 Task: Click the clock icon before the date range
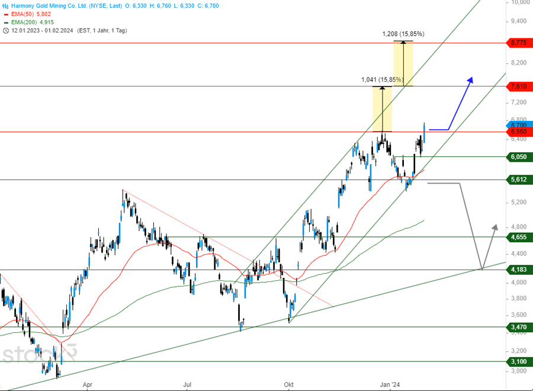[6, 30]
